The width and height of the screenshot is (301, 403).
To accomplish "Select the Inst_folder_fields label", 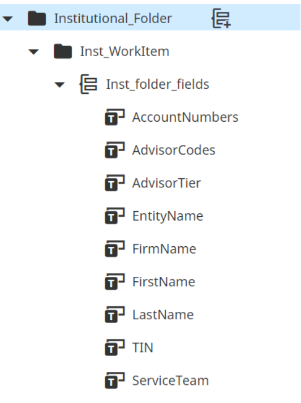I will [158, 84].
